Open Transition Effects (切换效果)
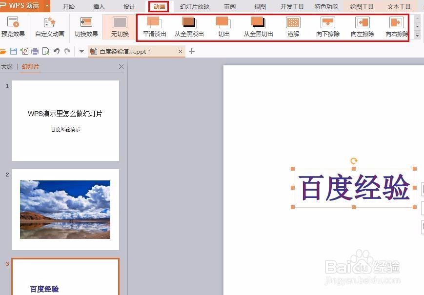 click(86, 27)
